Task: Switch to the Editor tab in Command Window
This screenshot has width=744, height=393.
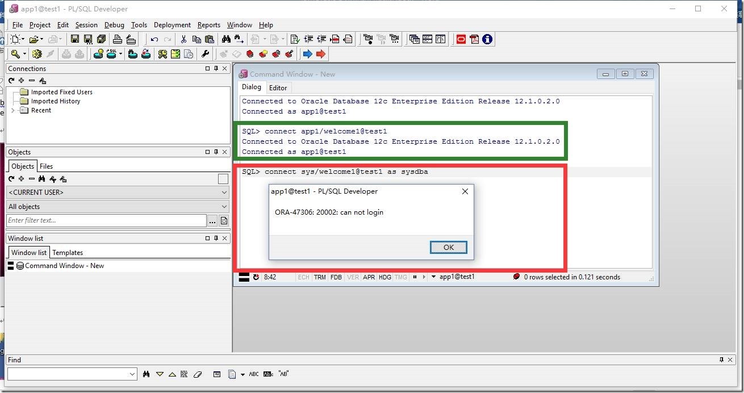Action: (278, 87)
